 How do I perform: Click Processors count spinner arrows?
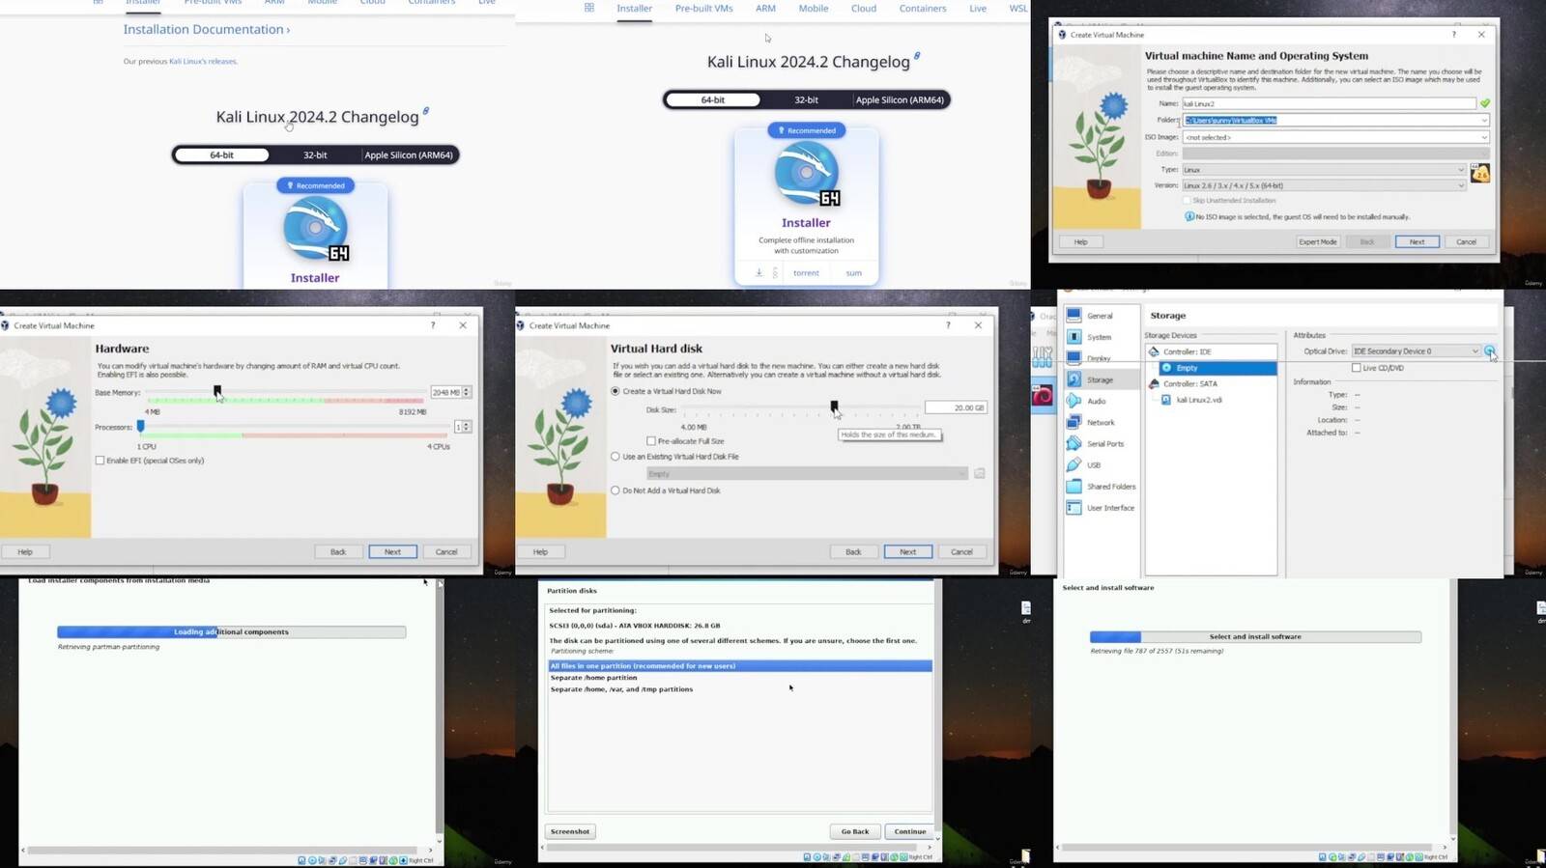(x=467, y=427)
